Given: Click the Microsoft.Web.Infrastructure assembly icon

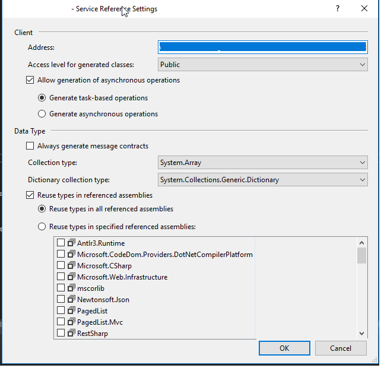Looking at the screenshot, I should (71, 277).
